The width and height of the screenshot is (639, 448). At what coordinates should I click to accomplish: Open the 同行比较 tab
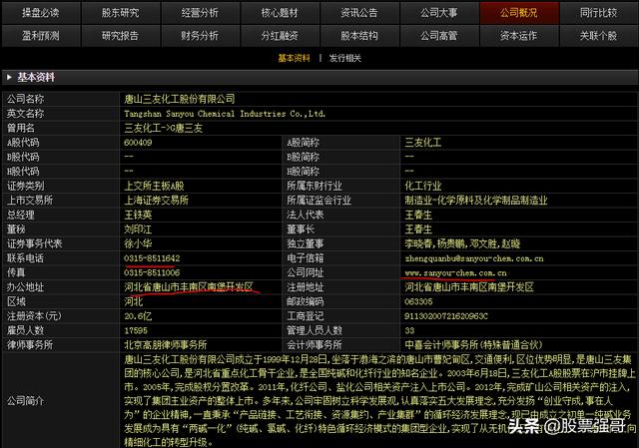(x=598, y=13)
